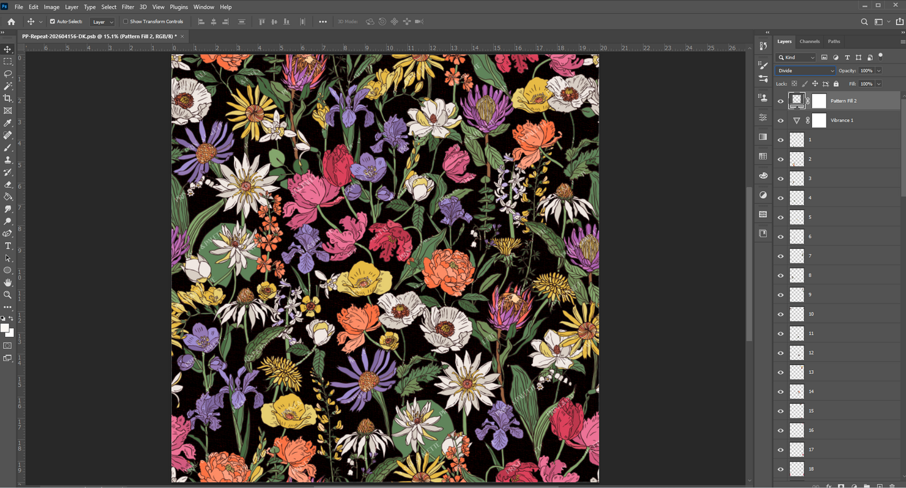906x488 pixels.
Task: Swap foreground and background colors
Action: [11, 319]
